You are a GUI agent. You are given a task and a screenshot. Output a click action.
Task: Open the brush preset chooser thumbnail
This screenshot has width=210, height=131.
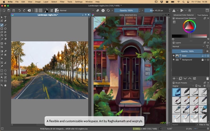[57, 10]
